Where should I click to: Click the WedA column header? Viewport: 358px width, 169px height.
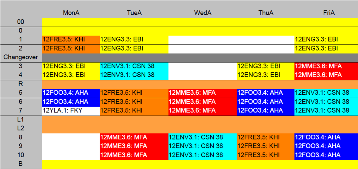203,13
